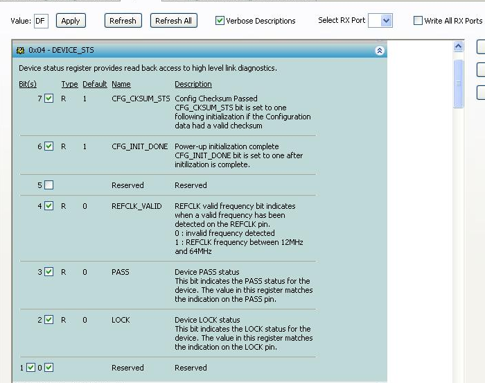Viewport: 485px width, 383px height.
Task: Click the PASS name text
Action: coord(121,272)
